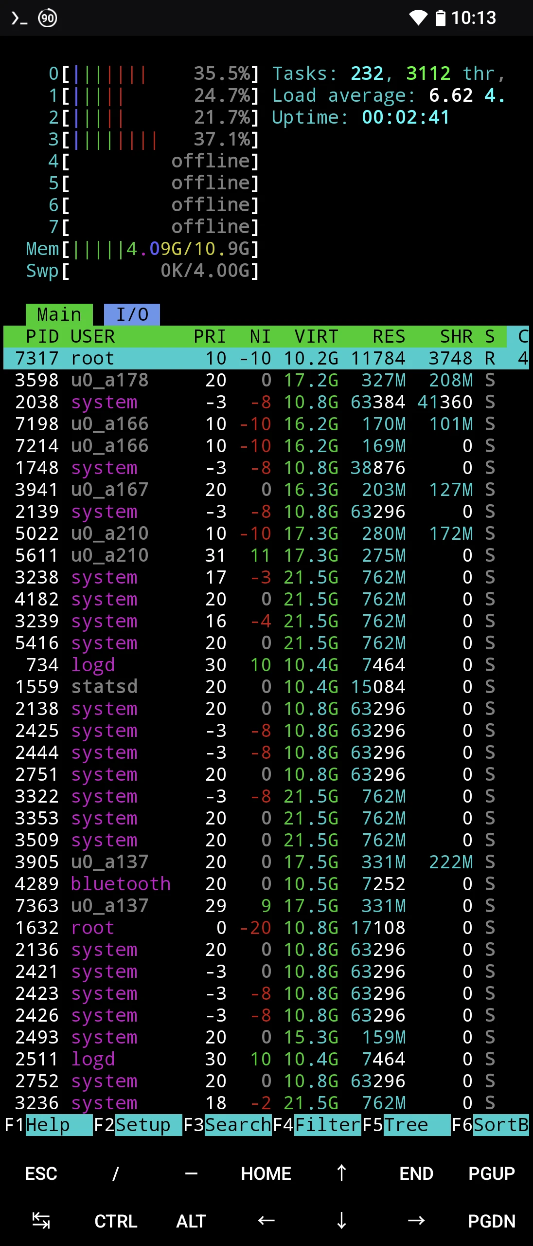Sort by the VIRT column header
This screenshot has width=533, height=1246.
316,336
